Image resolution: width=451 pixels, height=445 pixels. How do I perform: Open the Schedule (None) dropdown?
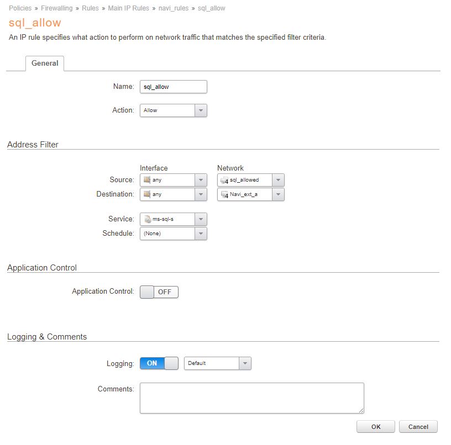174,234
